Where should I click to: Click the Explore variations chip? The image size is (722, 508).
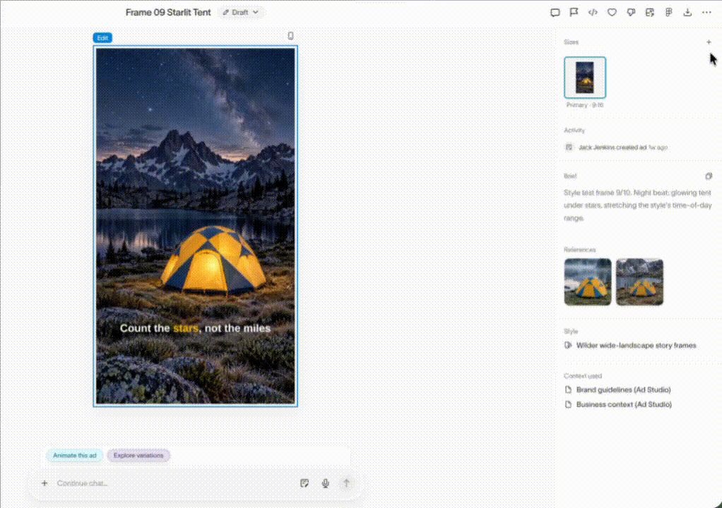click(138, 456)
